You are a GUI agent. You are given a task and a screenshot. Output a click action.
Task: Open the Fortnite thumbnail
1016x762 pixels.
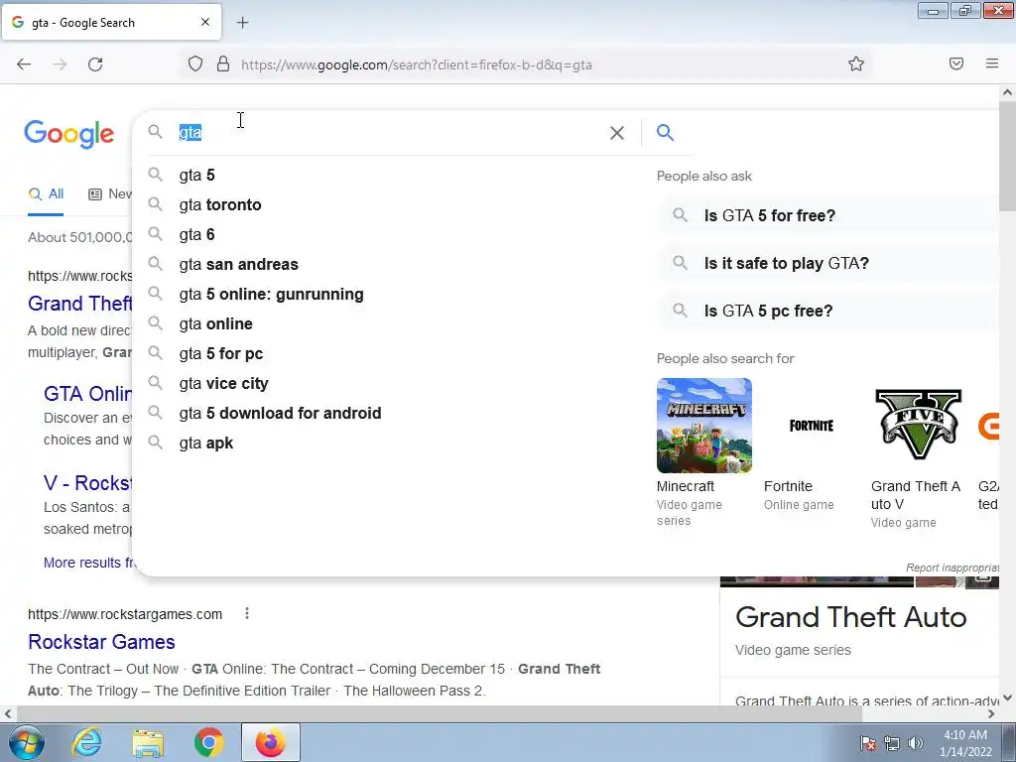(x=812, y=426)
